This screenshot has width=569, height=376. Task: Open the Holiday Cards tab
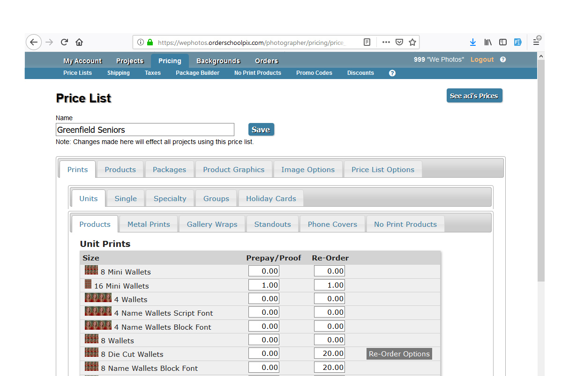[x=271, y=199]
